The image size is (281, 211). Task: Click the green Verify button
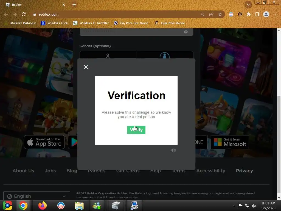tap(136, 130)
